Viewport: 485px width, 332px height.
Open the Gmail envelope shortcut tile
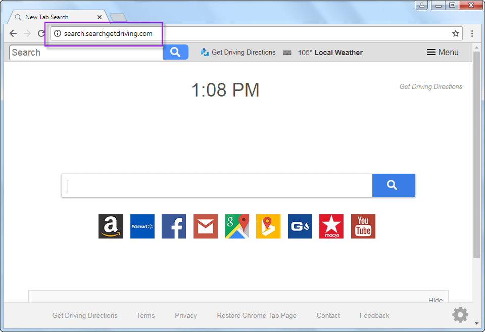coord(206,226)
